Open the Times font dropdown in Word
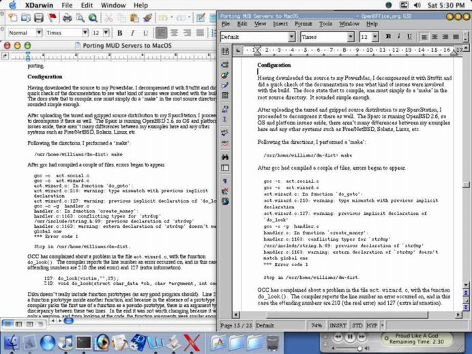472x354 pixels. [x=85, y=32]
